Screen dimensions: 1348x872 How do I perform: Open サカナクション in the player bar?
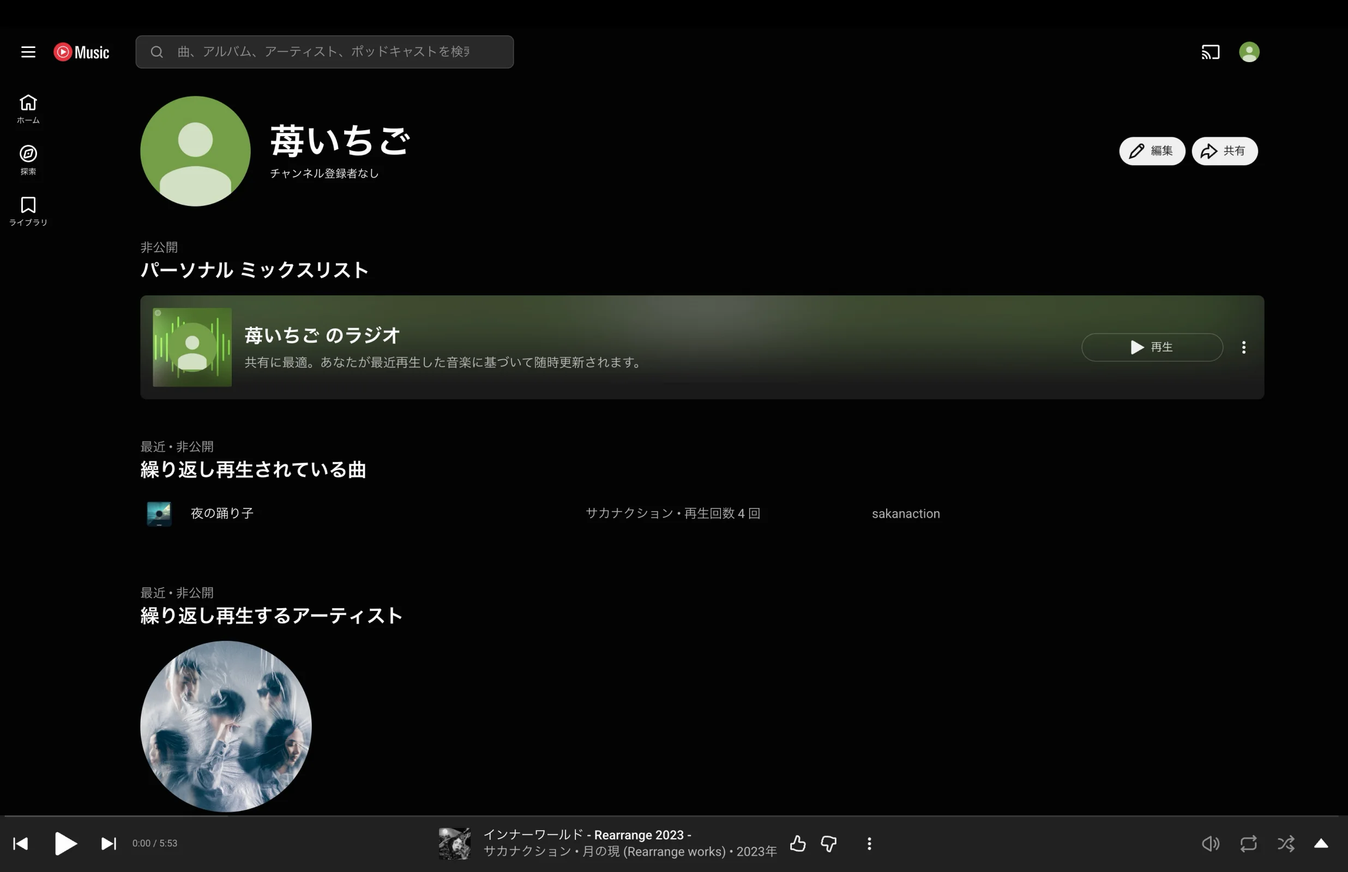pos(527,852)
